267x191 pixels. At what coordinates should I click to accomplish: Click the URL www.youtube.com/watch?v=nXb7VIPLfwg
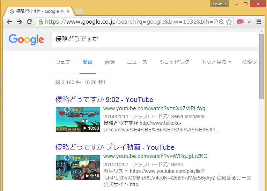coord(154,108)
